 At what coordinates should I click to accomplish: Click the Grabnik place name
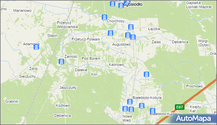[x=12, y=101]
